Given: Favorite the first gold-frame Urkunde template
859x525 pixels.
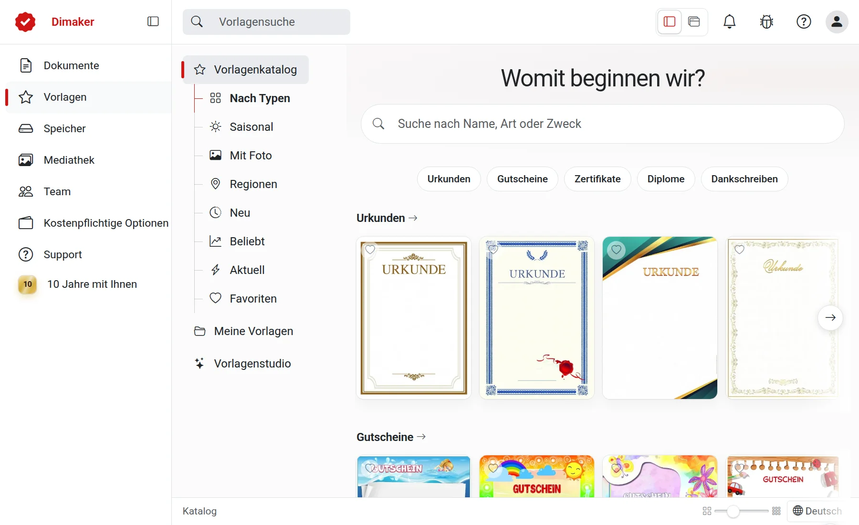Looking at the screenshot, I should (370, 250).
